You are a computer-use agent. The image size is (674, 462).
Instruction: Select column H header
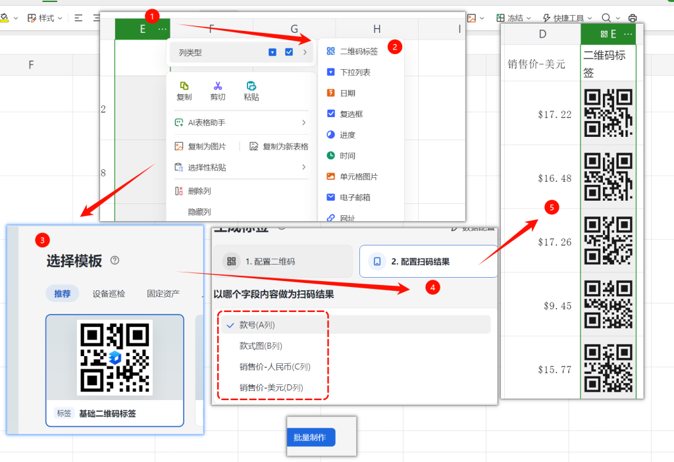pos(377,29)
